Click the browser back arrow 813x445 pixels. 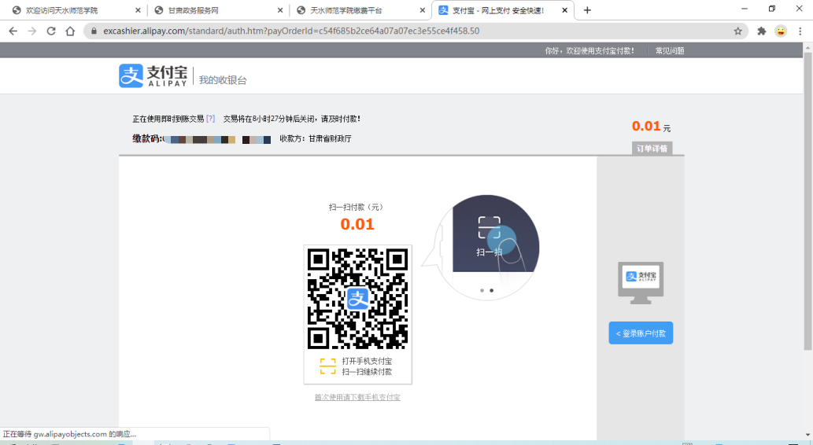point(13,31)
